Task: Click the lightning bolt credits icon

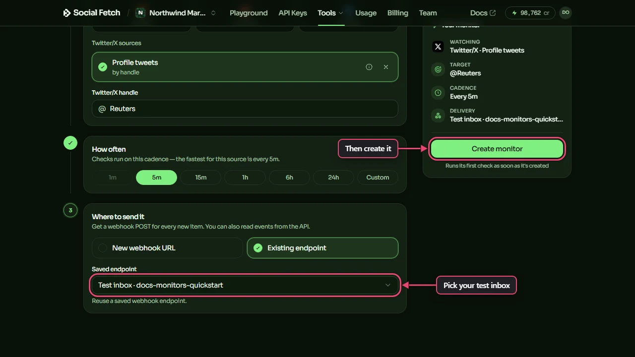Action: 514,13
